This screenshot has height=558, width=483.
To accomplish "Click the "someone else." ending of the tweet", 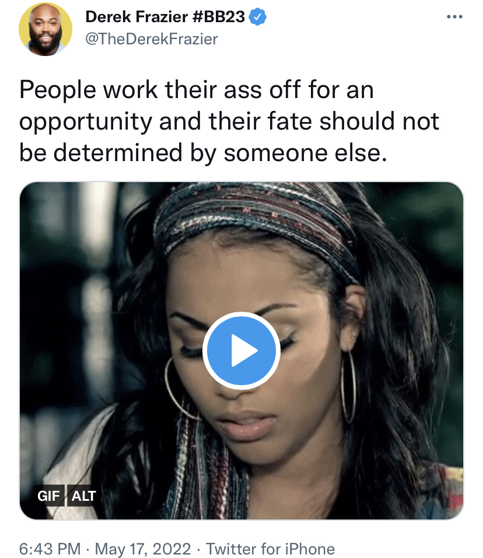I will (x=305, y=153).
